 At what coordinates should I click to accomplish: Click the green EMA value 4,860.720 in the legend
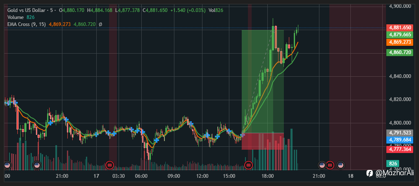[x=85, y=24]
